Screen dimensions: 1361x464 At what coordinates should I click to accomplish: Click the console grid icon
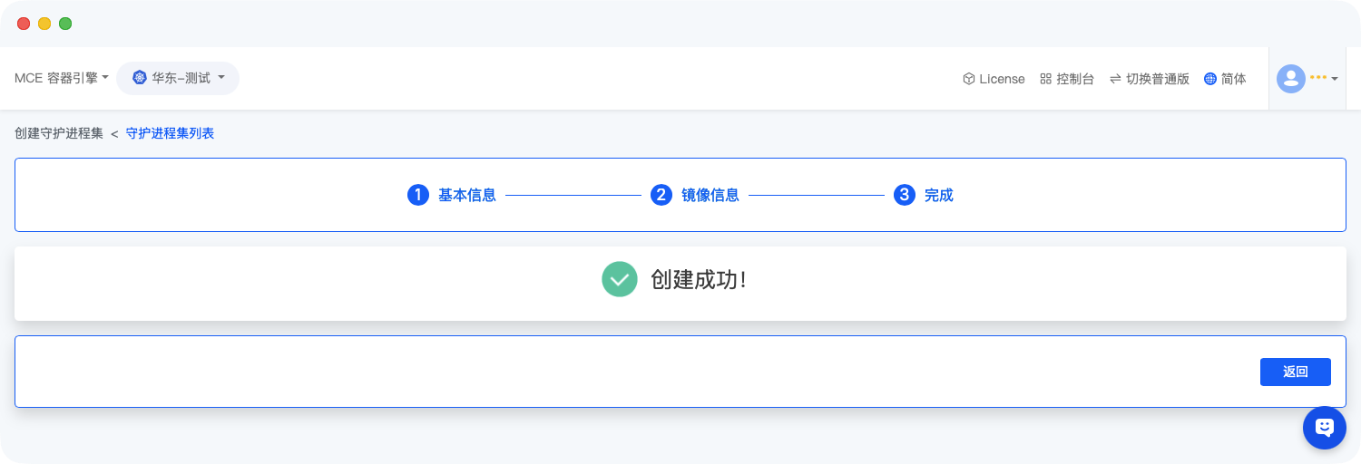[x=1045, y=79]
